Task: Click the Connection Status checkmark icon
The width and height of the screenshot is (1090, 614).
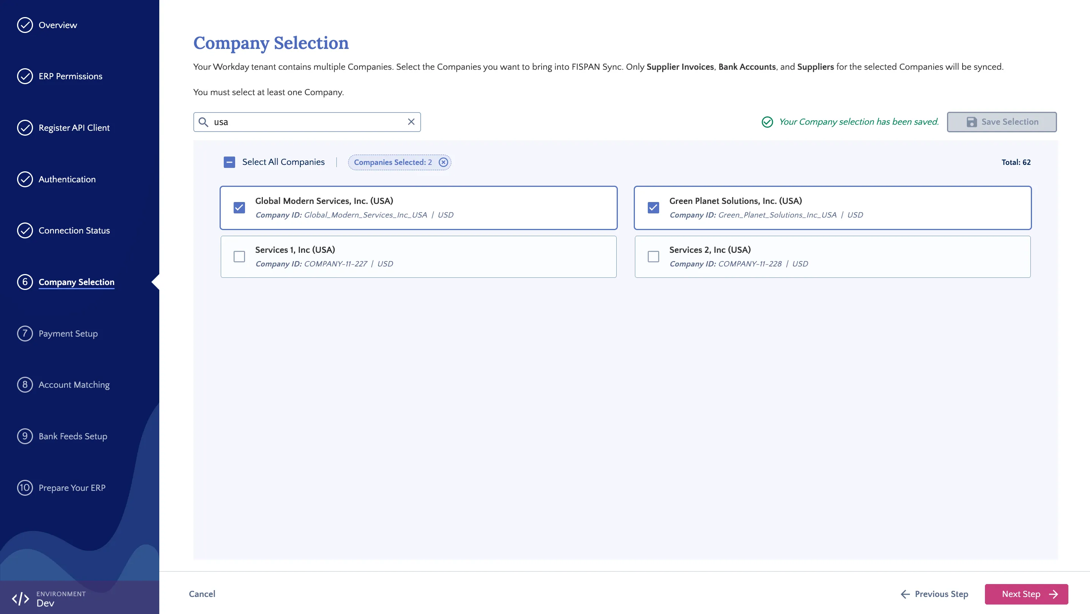Action: [25, 230]
